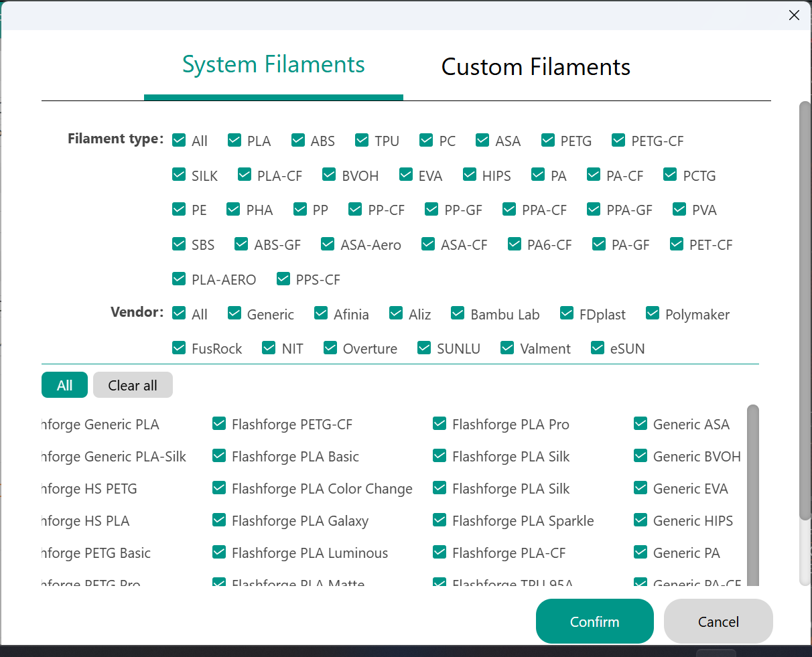Click the dialog's outer vertical scrollbar
The height and width of the screenshot is (657, 812).
(805, 311)
